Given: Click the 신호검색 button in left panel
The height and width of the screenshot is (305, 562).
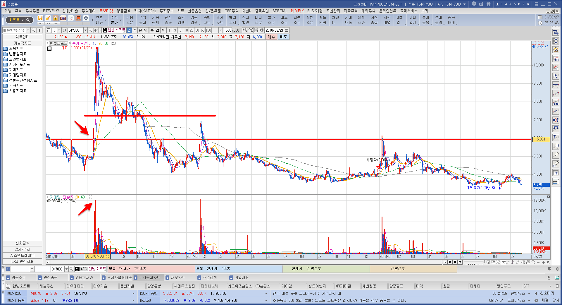Looking at the screenshot, I should pyautogui.click(x=22, y=243).
